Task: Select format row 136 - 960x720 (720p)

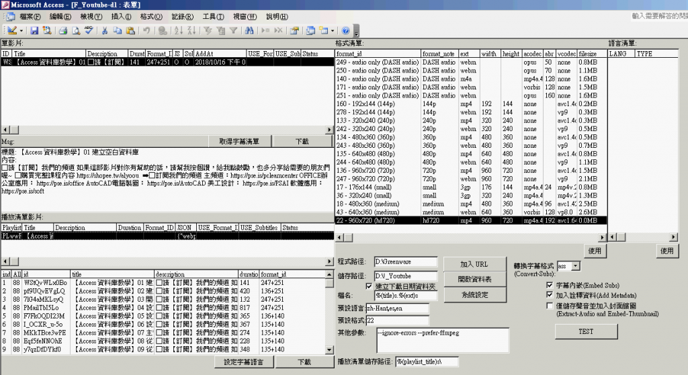Action: click(x=471, y=171)
